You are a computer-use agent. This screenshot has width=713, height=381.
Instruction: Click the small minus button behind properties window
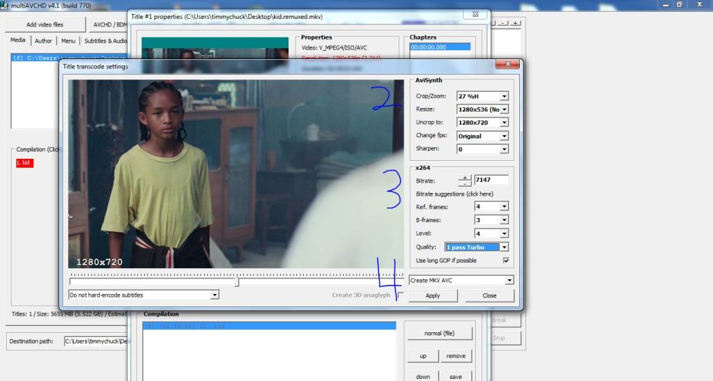503,23
